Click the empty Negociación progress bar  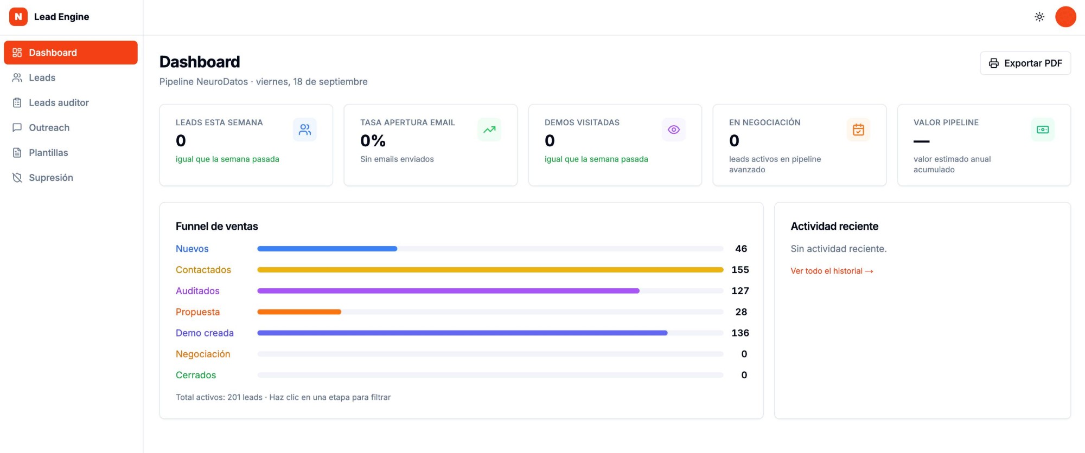pos(490,354)
